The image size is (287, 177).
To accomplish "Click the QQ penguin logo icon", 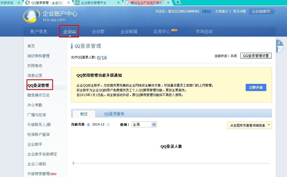I will (x=32, y=16).
